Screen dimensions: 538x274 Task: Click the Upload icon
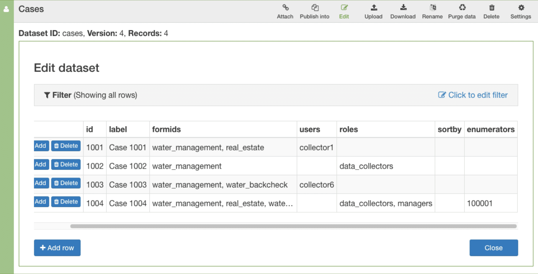(373, 11)
